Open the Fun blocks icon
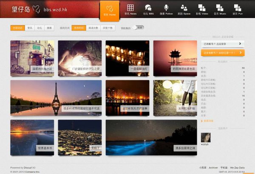The width and height of the screenshot is (255, 174). pos(238,8)
